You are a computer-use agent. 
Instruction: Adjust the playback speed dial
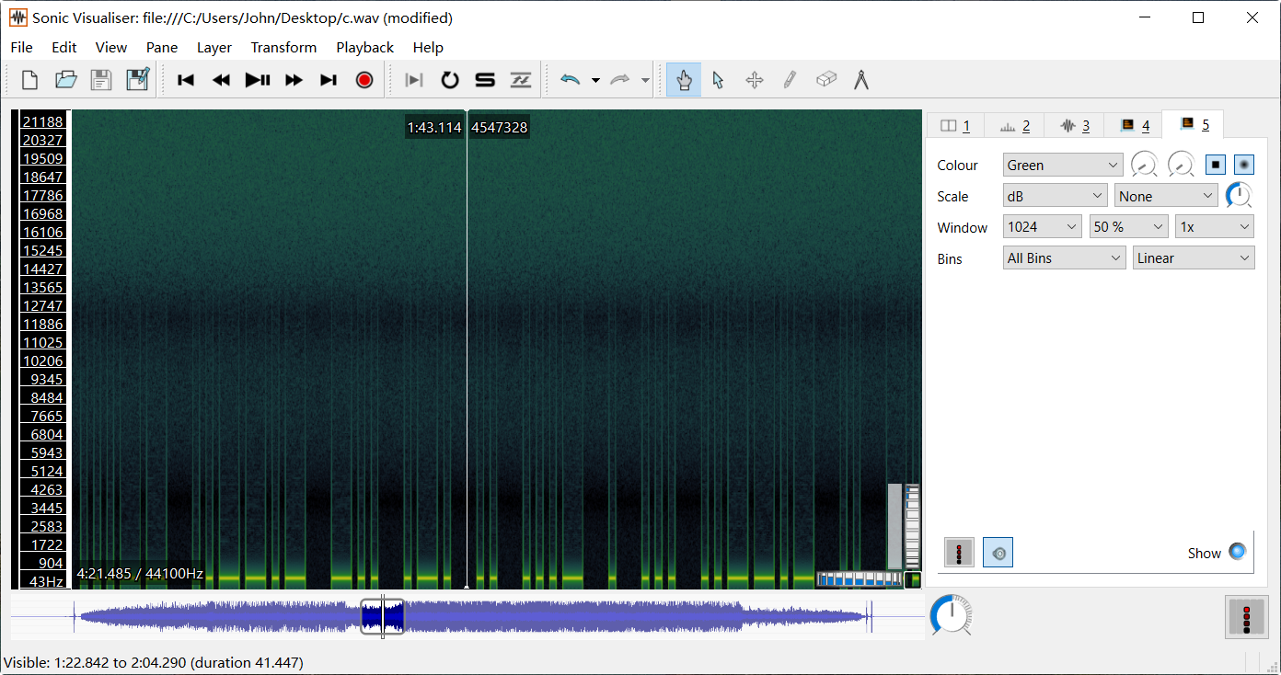pos(951,614)
